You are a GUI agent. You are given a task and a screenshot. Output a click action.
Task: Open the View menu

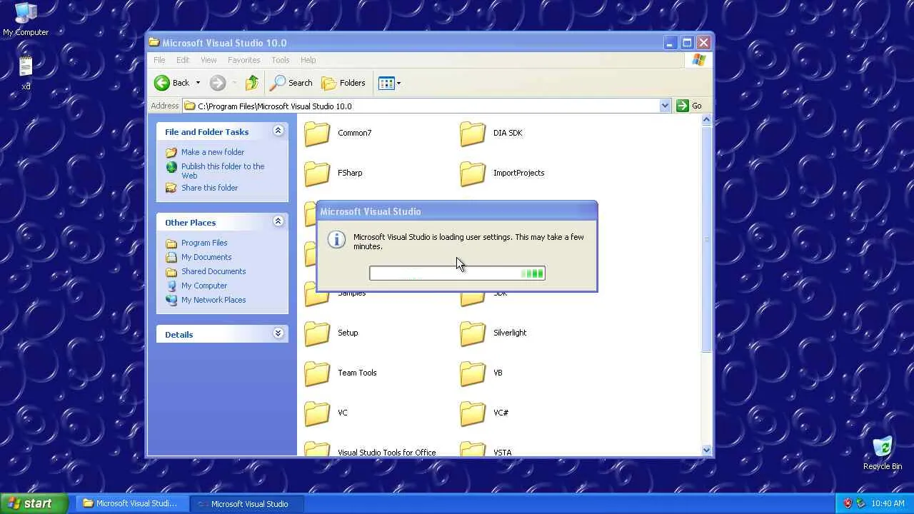click(209, 60)
